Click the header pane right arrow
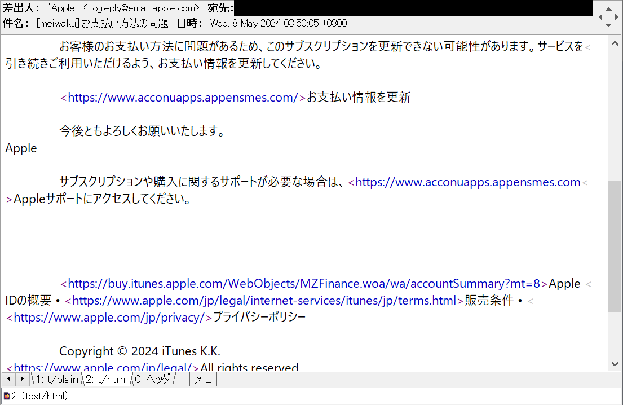623x405 pixels. click(x=616, y=17)
